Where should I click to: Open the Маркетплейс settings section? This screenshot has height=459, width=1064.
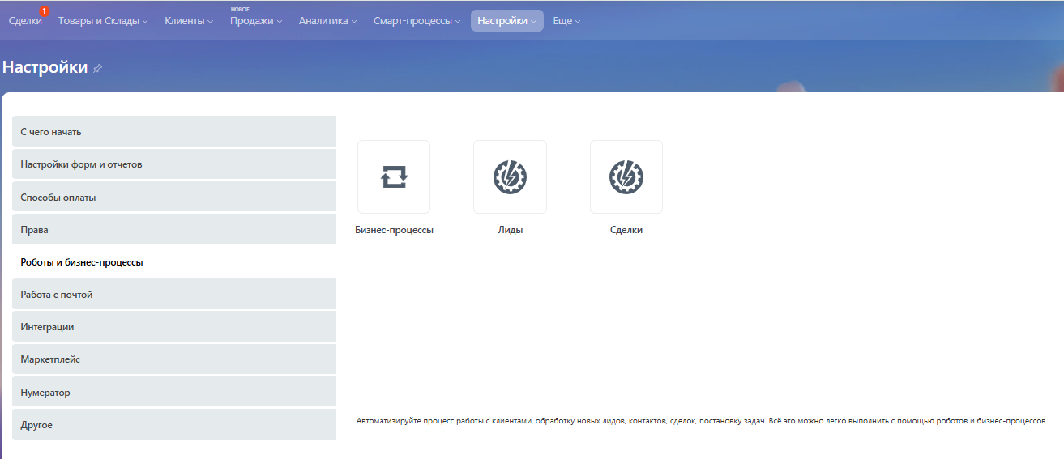pyautogui.click(x=173, y=359)
